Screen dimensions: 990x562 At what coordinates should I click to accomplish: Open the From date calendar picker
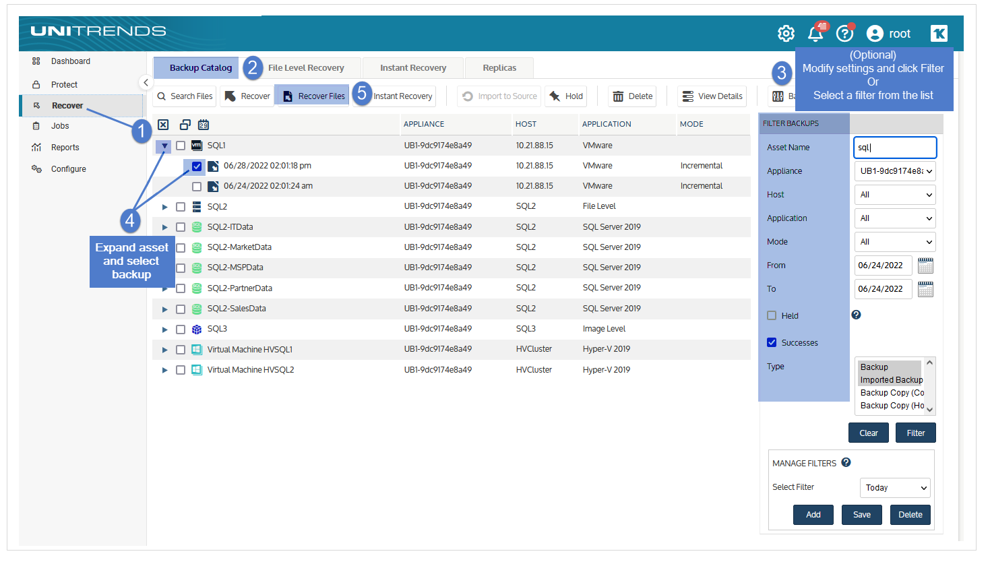pyautogui.click(x=925, y=266)
